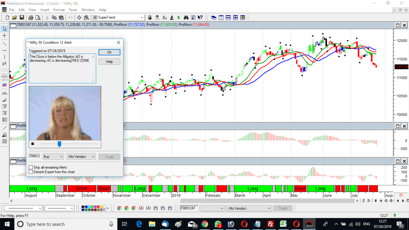The width and height of the screenshot is (409, 230).
Task: Click the video playback position slider
Action: (60, 144)
